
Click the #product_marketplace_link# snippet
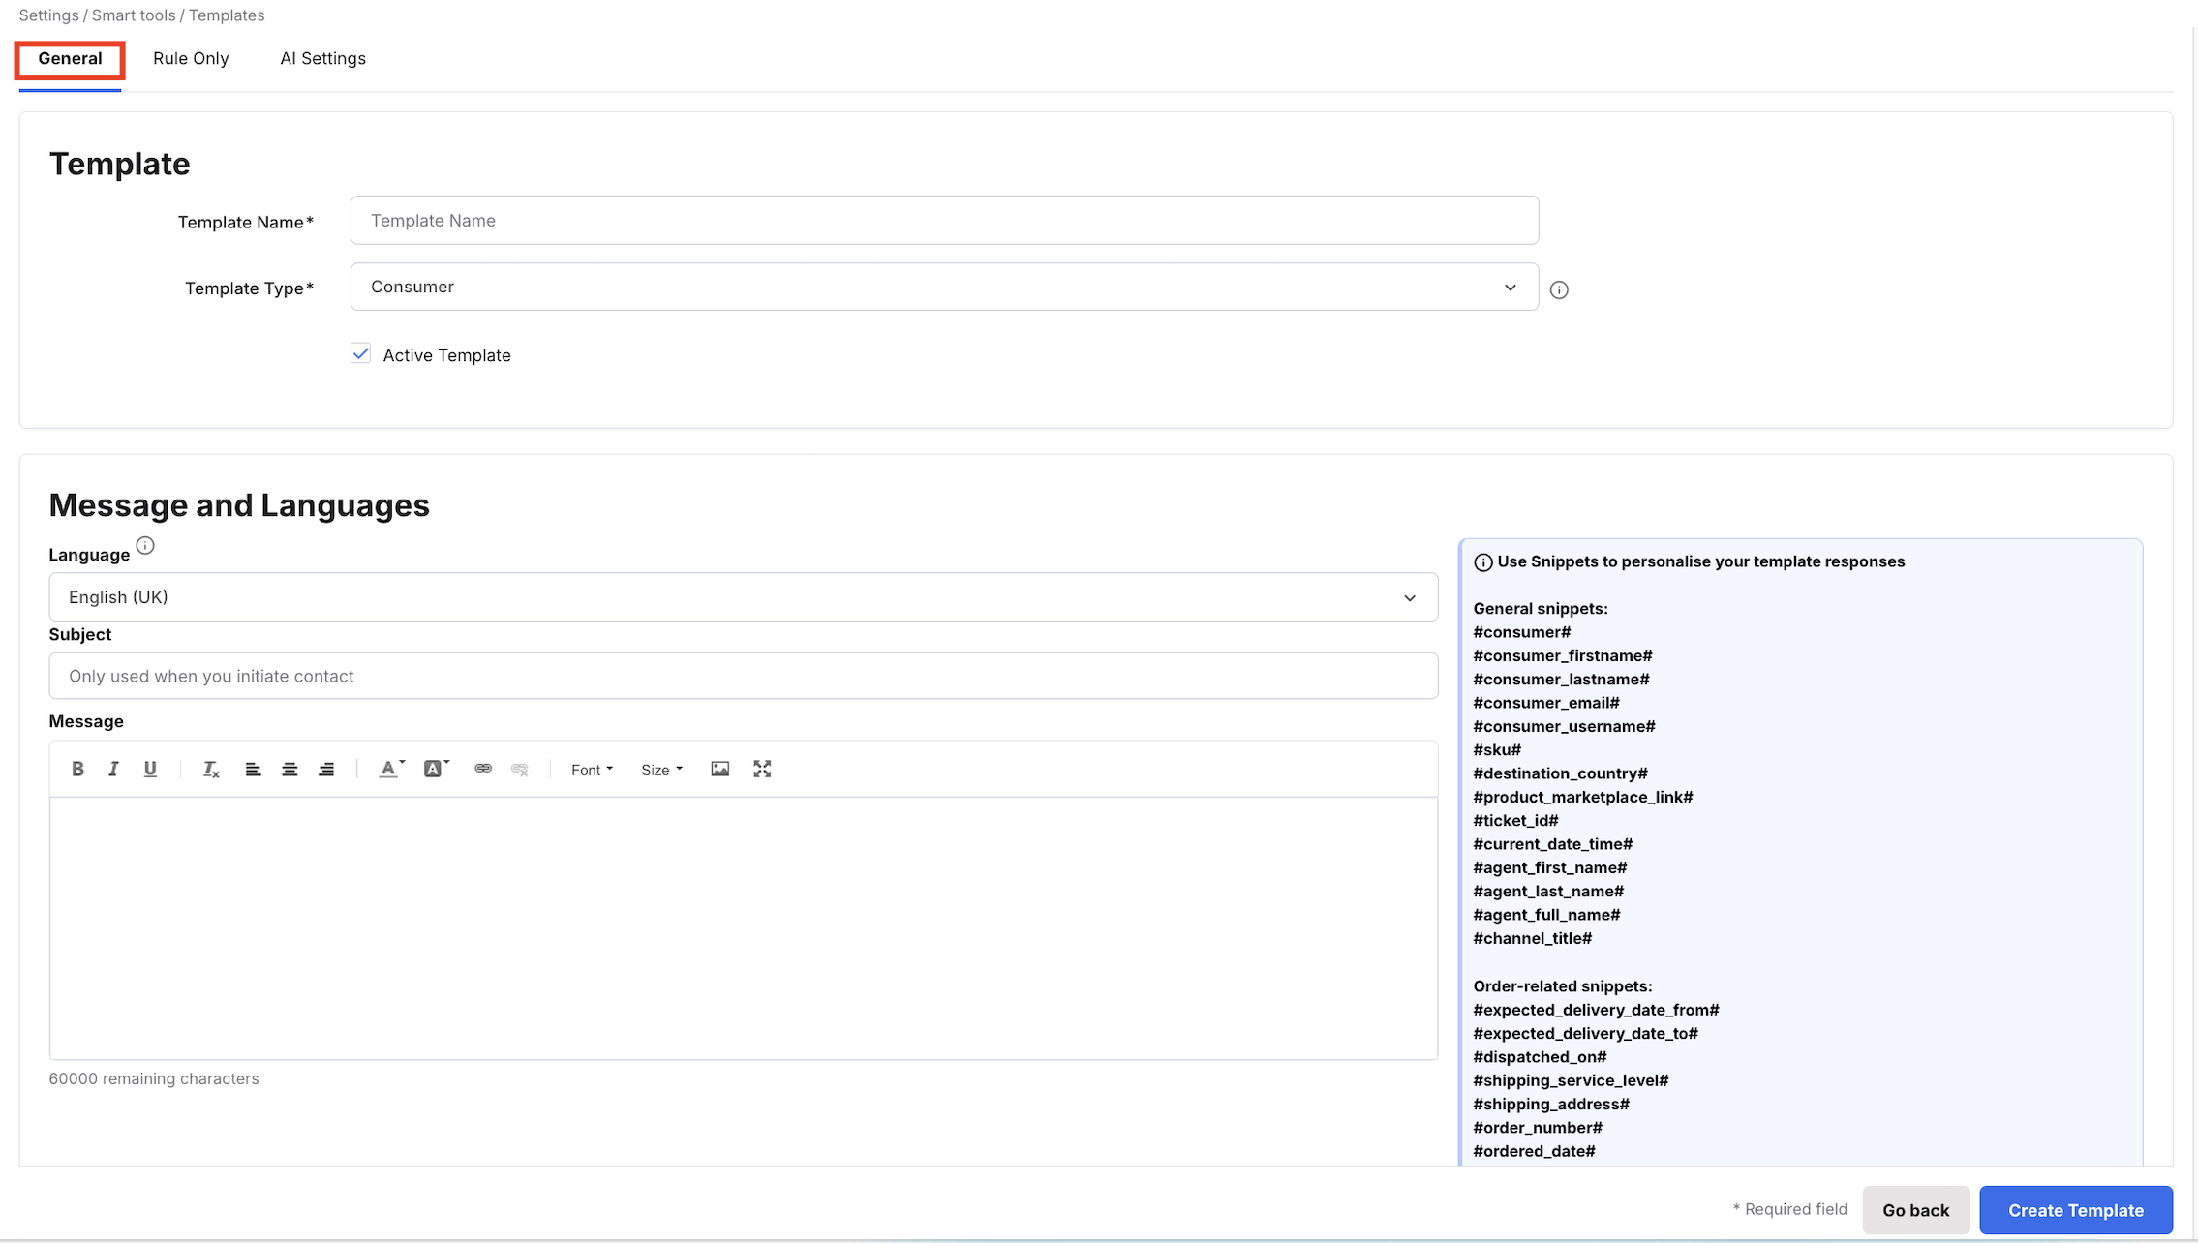tap(1583, 797)
